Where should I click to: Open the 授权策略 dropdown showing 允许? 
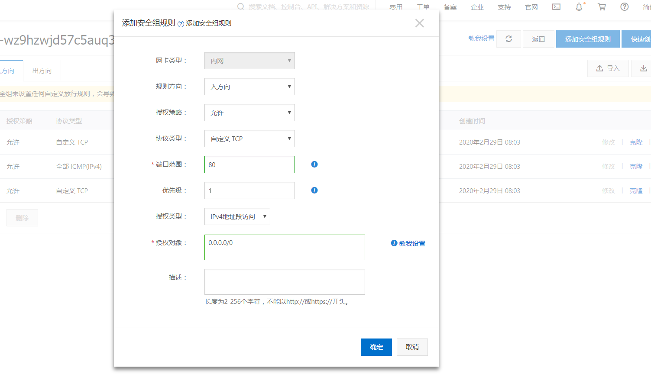[x=249, y=113]
